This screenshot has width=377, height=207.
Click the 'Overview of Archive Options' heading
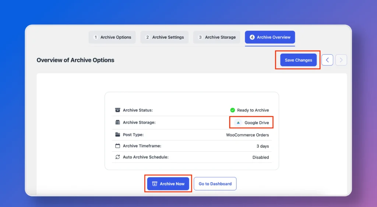coord(75,60)
